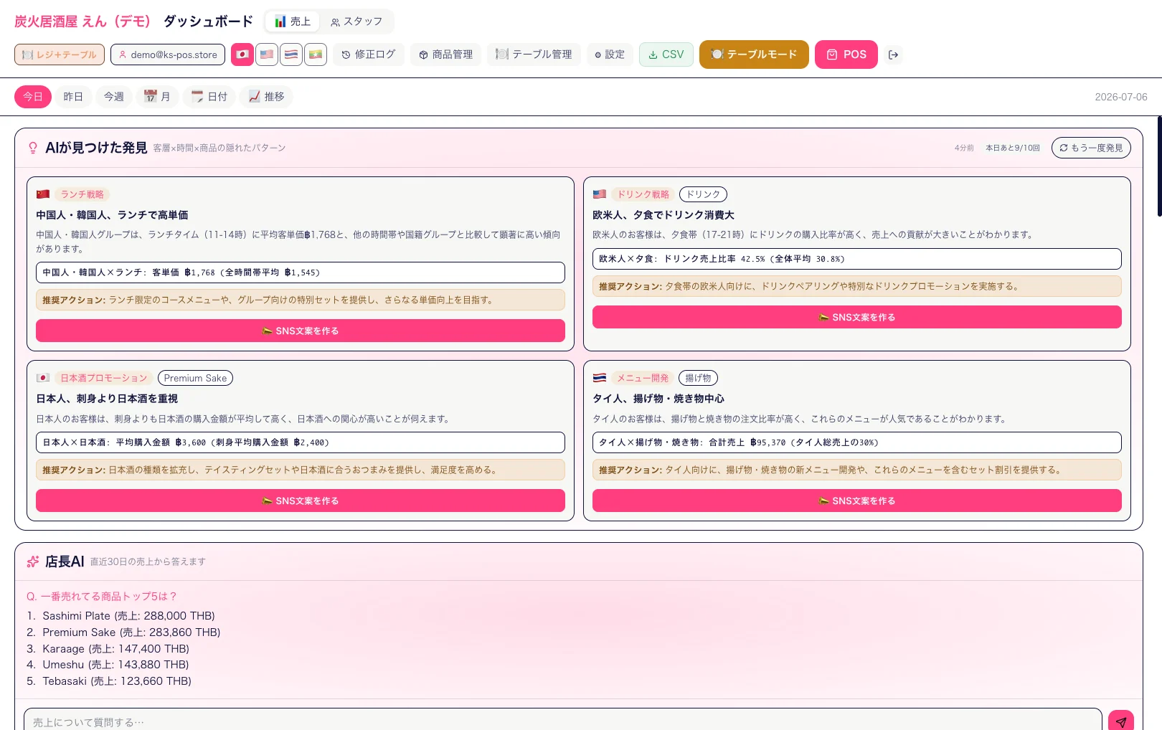
Task: Select the US flag language button
Action: (267, 54)
